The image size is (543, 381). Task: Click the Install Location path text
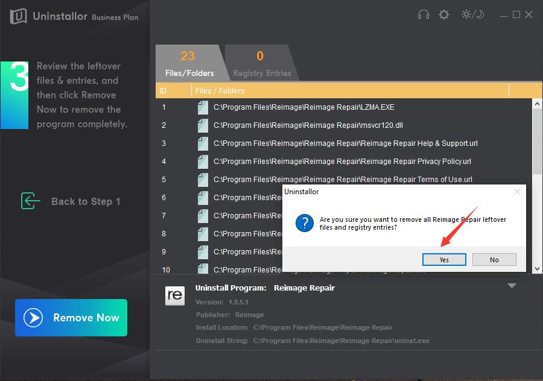pos(323,328)
